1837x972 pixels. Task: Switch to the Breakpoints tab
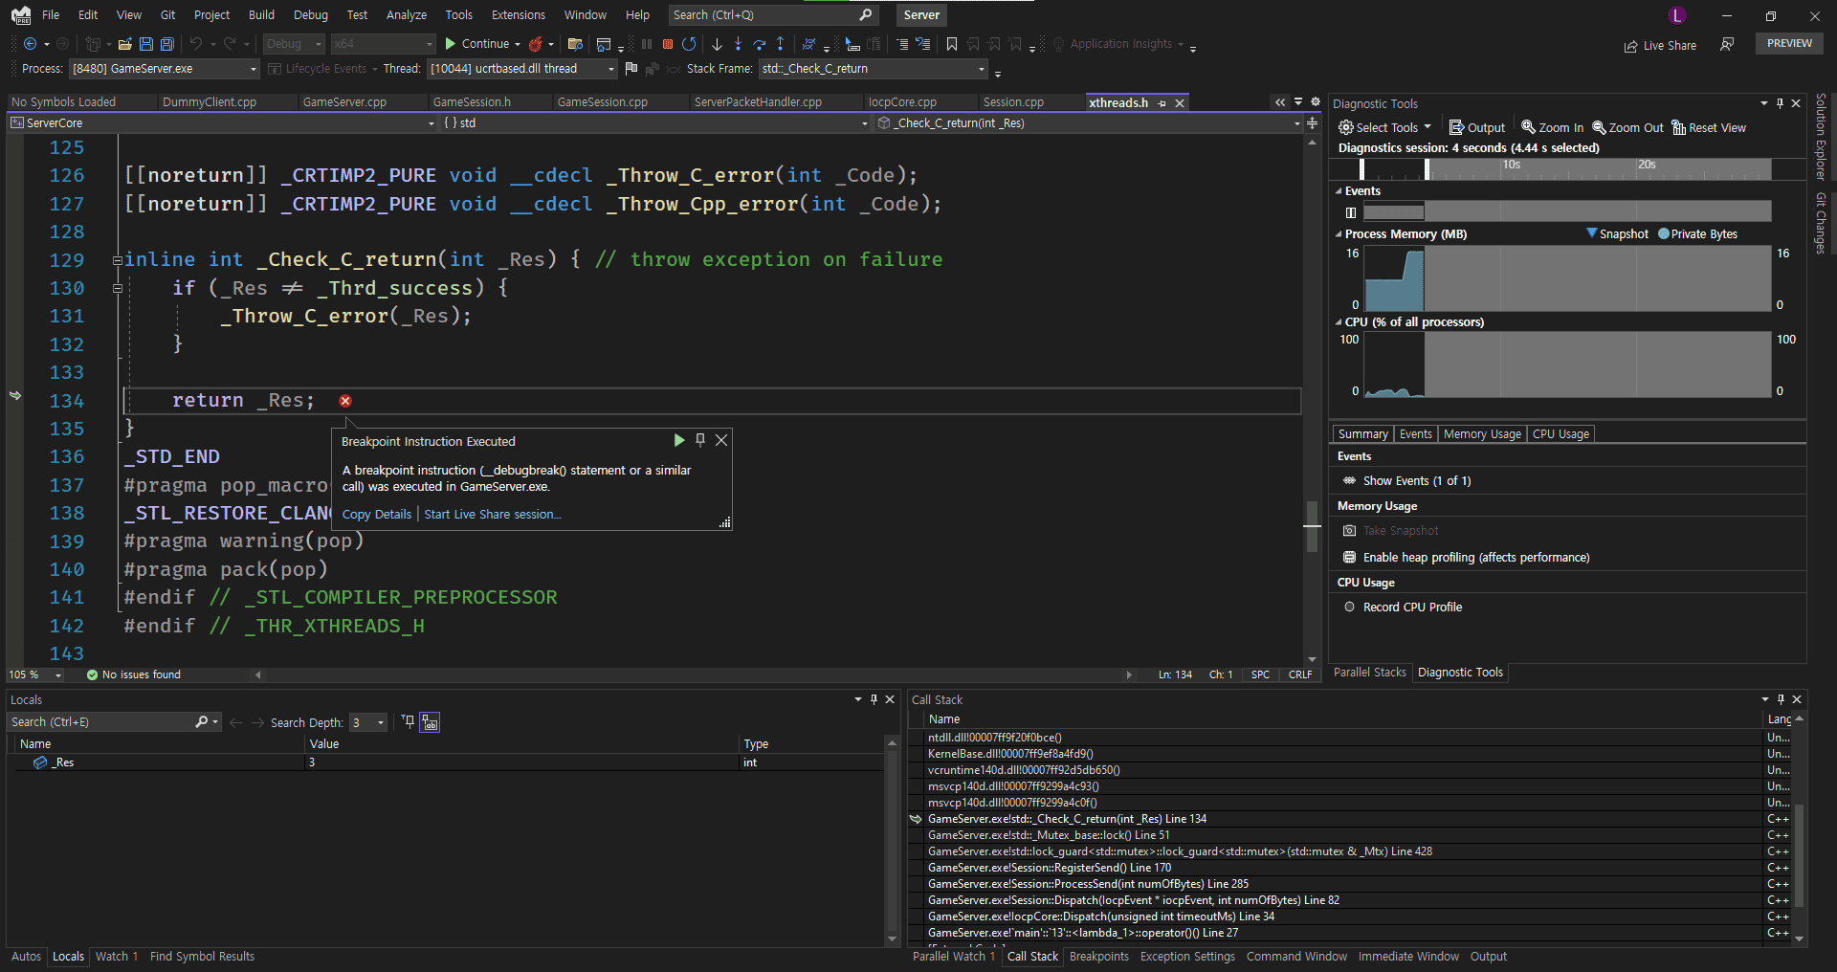point(1098,956)
